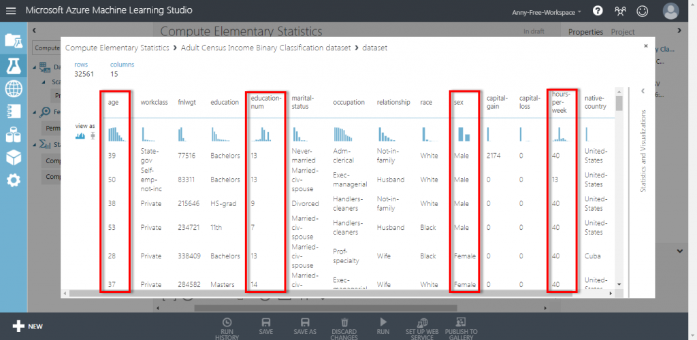Open the Experiments flask sidebar icon
This screenshot has height=340, width=697.
tap(14, 65)
